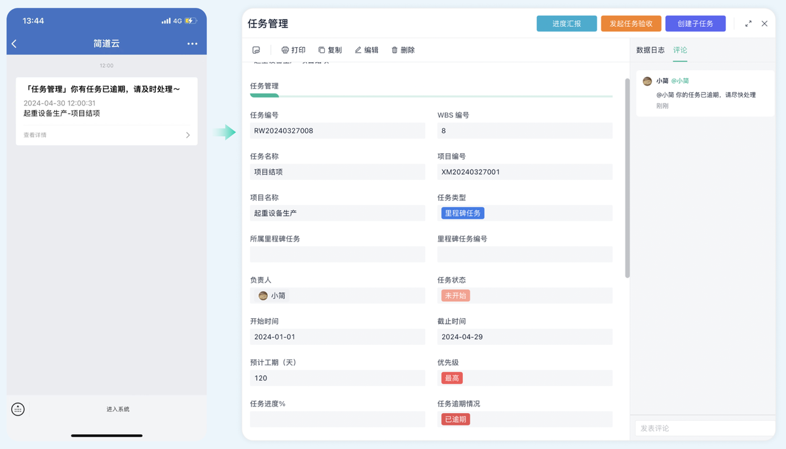The image size is (786, 449).
Task: Open the three-dots menu in 简道云 header
Action: (x=192, y=44)
